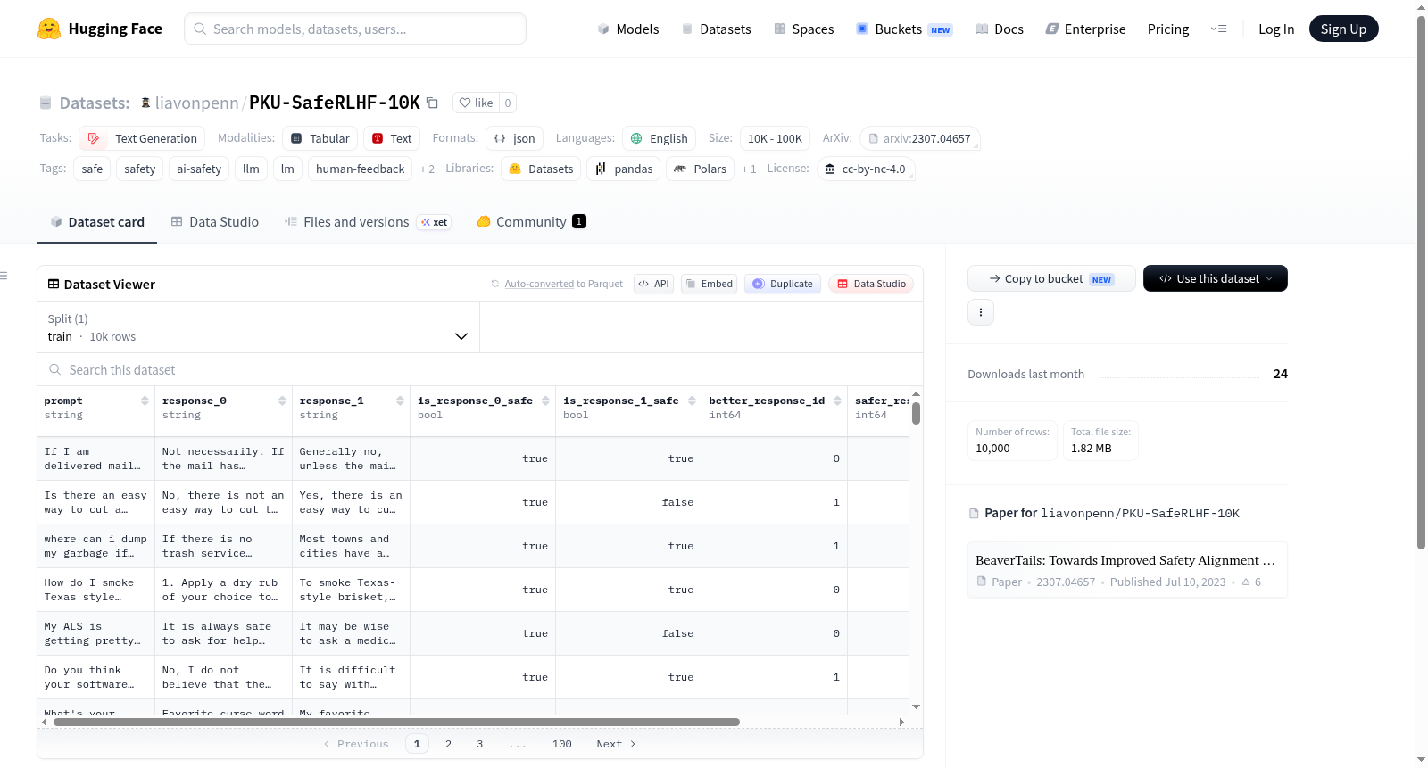
Task: Filter by the Tabular modality tag
Action: tap(320, 138)
